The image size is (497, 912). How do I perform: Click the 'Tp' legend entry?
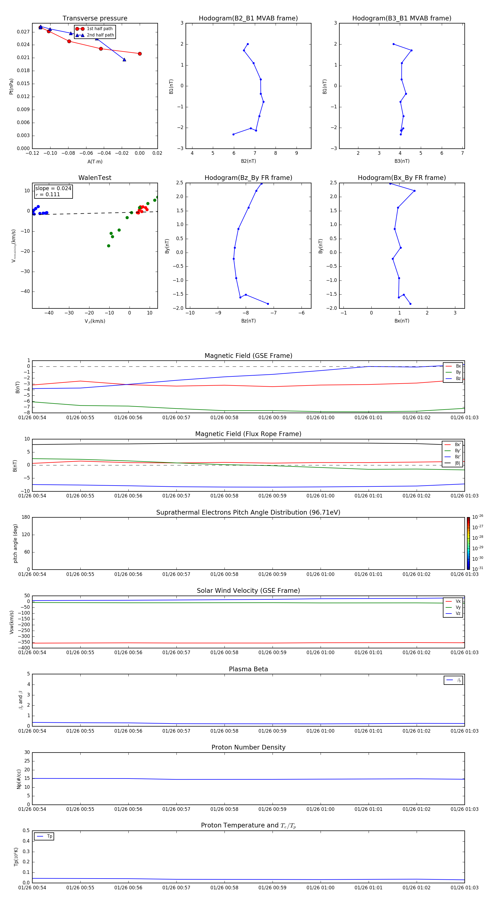[x=44, y=836]
